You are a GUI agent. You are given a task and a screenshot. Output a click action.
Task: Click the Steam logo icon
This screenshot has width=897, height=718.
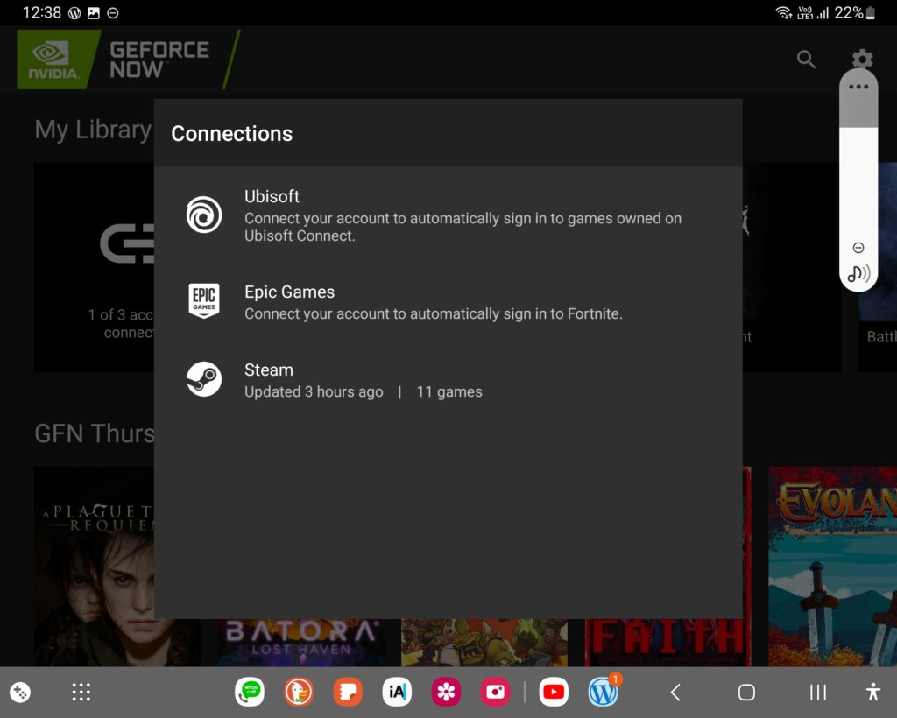pos(204,380)
